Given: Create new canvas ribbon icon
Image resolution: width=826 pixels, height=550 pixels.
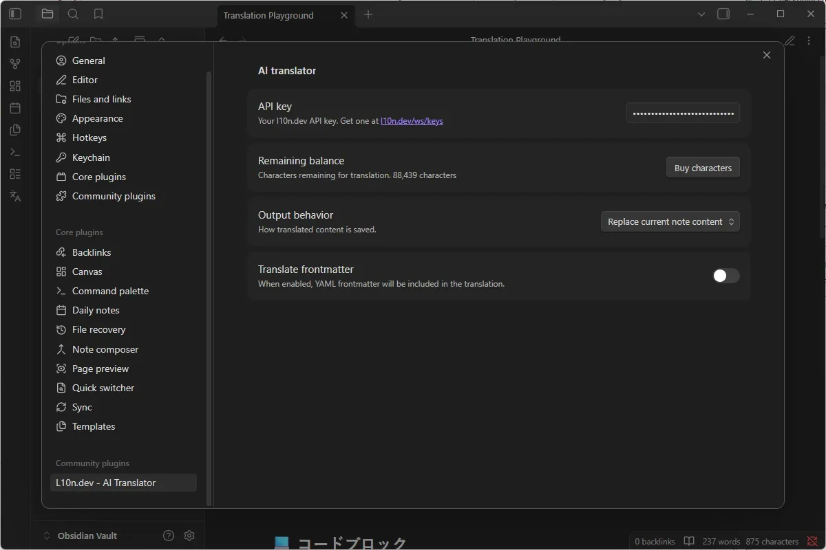Looking at the screenshot, I should pyautogui.click(x=15, y=86).
